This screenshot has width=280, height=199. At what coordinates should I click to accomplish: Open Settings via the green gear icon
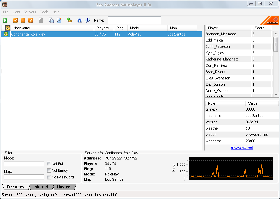[69, 20]
